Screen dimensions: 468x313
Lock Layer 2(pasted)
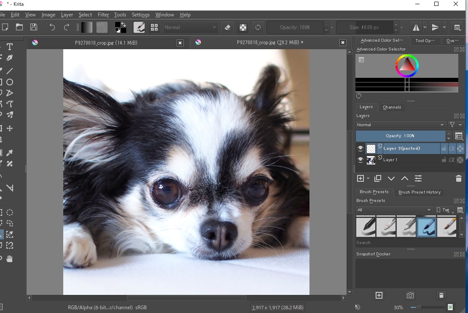click(x=444, y=149)
